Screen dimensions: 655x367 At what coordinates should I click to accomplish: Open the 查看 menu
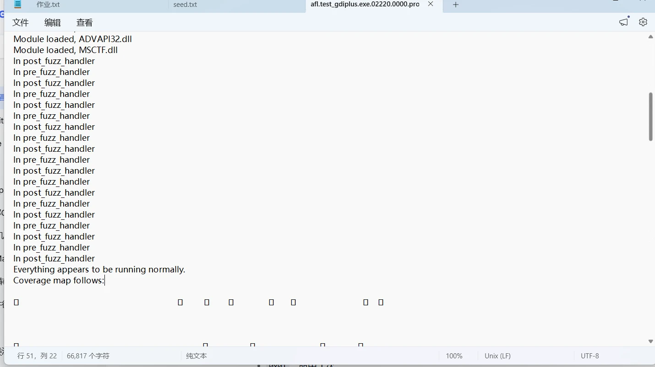(85, 22)
